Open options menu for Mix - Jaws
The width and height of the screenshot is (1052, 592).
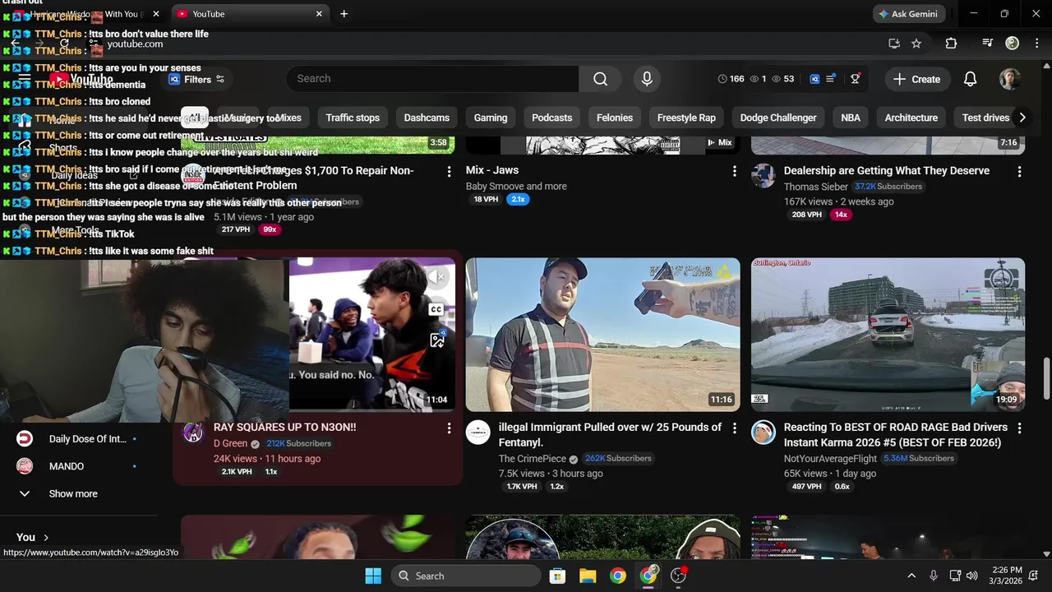(x=734, y=171)
